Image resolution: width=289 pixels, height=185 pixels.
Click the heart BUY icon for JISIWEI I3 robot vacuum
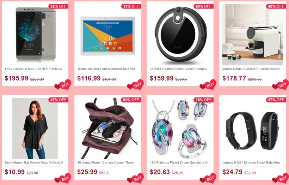click(x=208, y=85)
